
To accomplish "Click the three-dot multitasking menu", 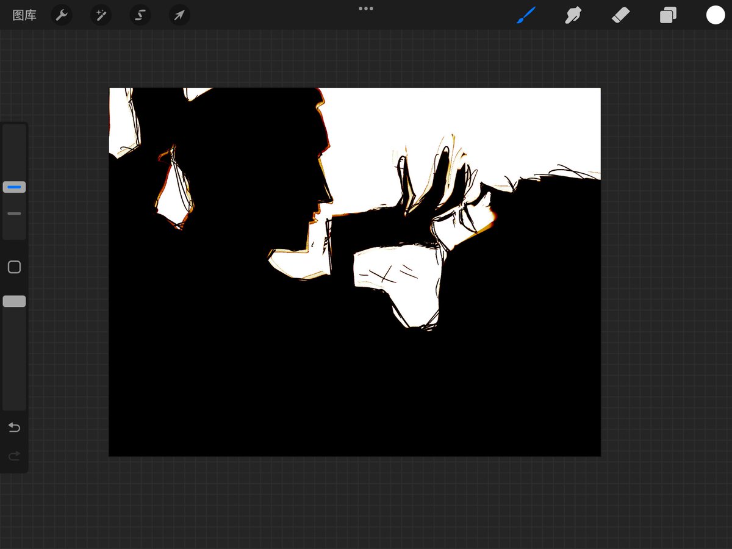I will point(366,9).
